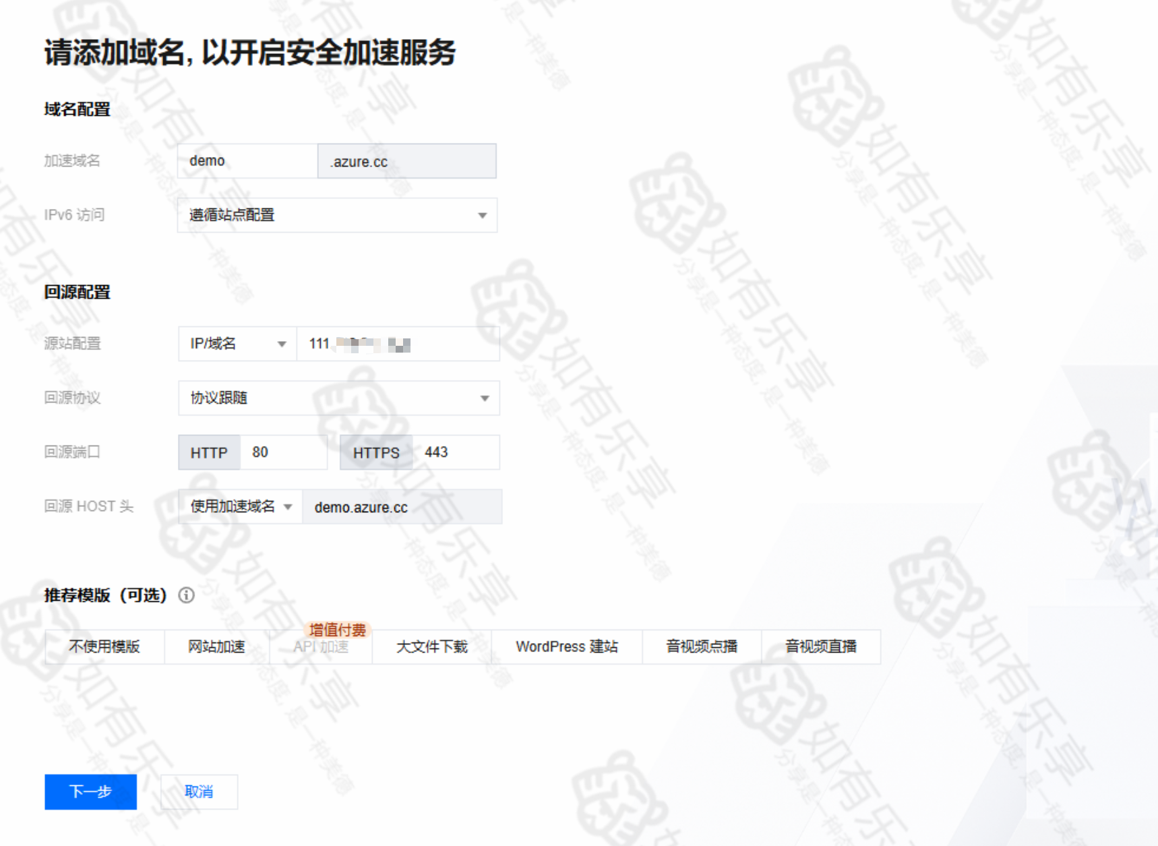Open the 回源协议 protocol dropdown
This screenshot has height=846, width=1158.
(338, 398)
